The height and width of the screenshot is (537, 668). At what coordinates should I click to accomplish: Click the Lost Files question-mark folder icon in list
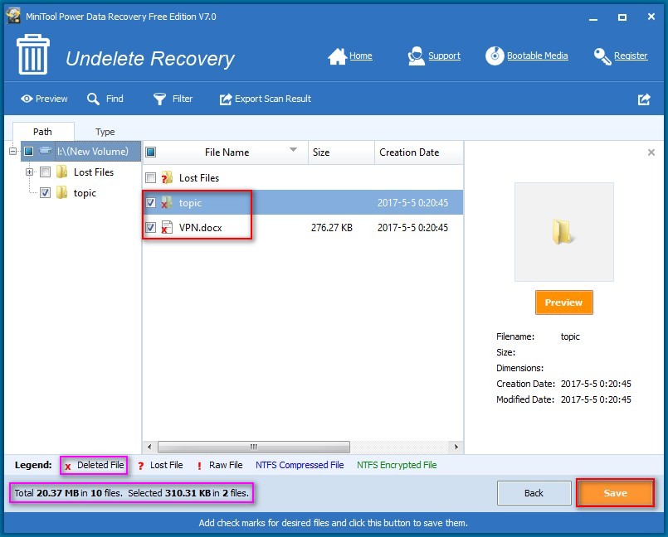[x=167, y=177]
